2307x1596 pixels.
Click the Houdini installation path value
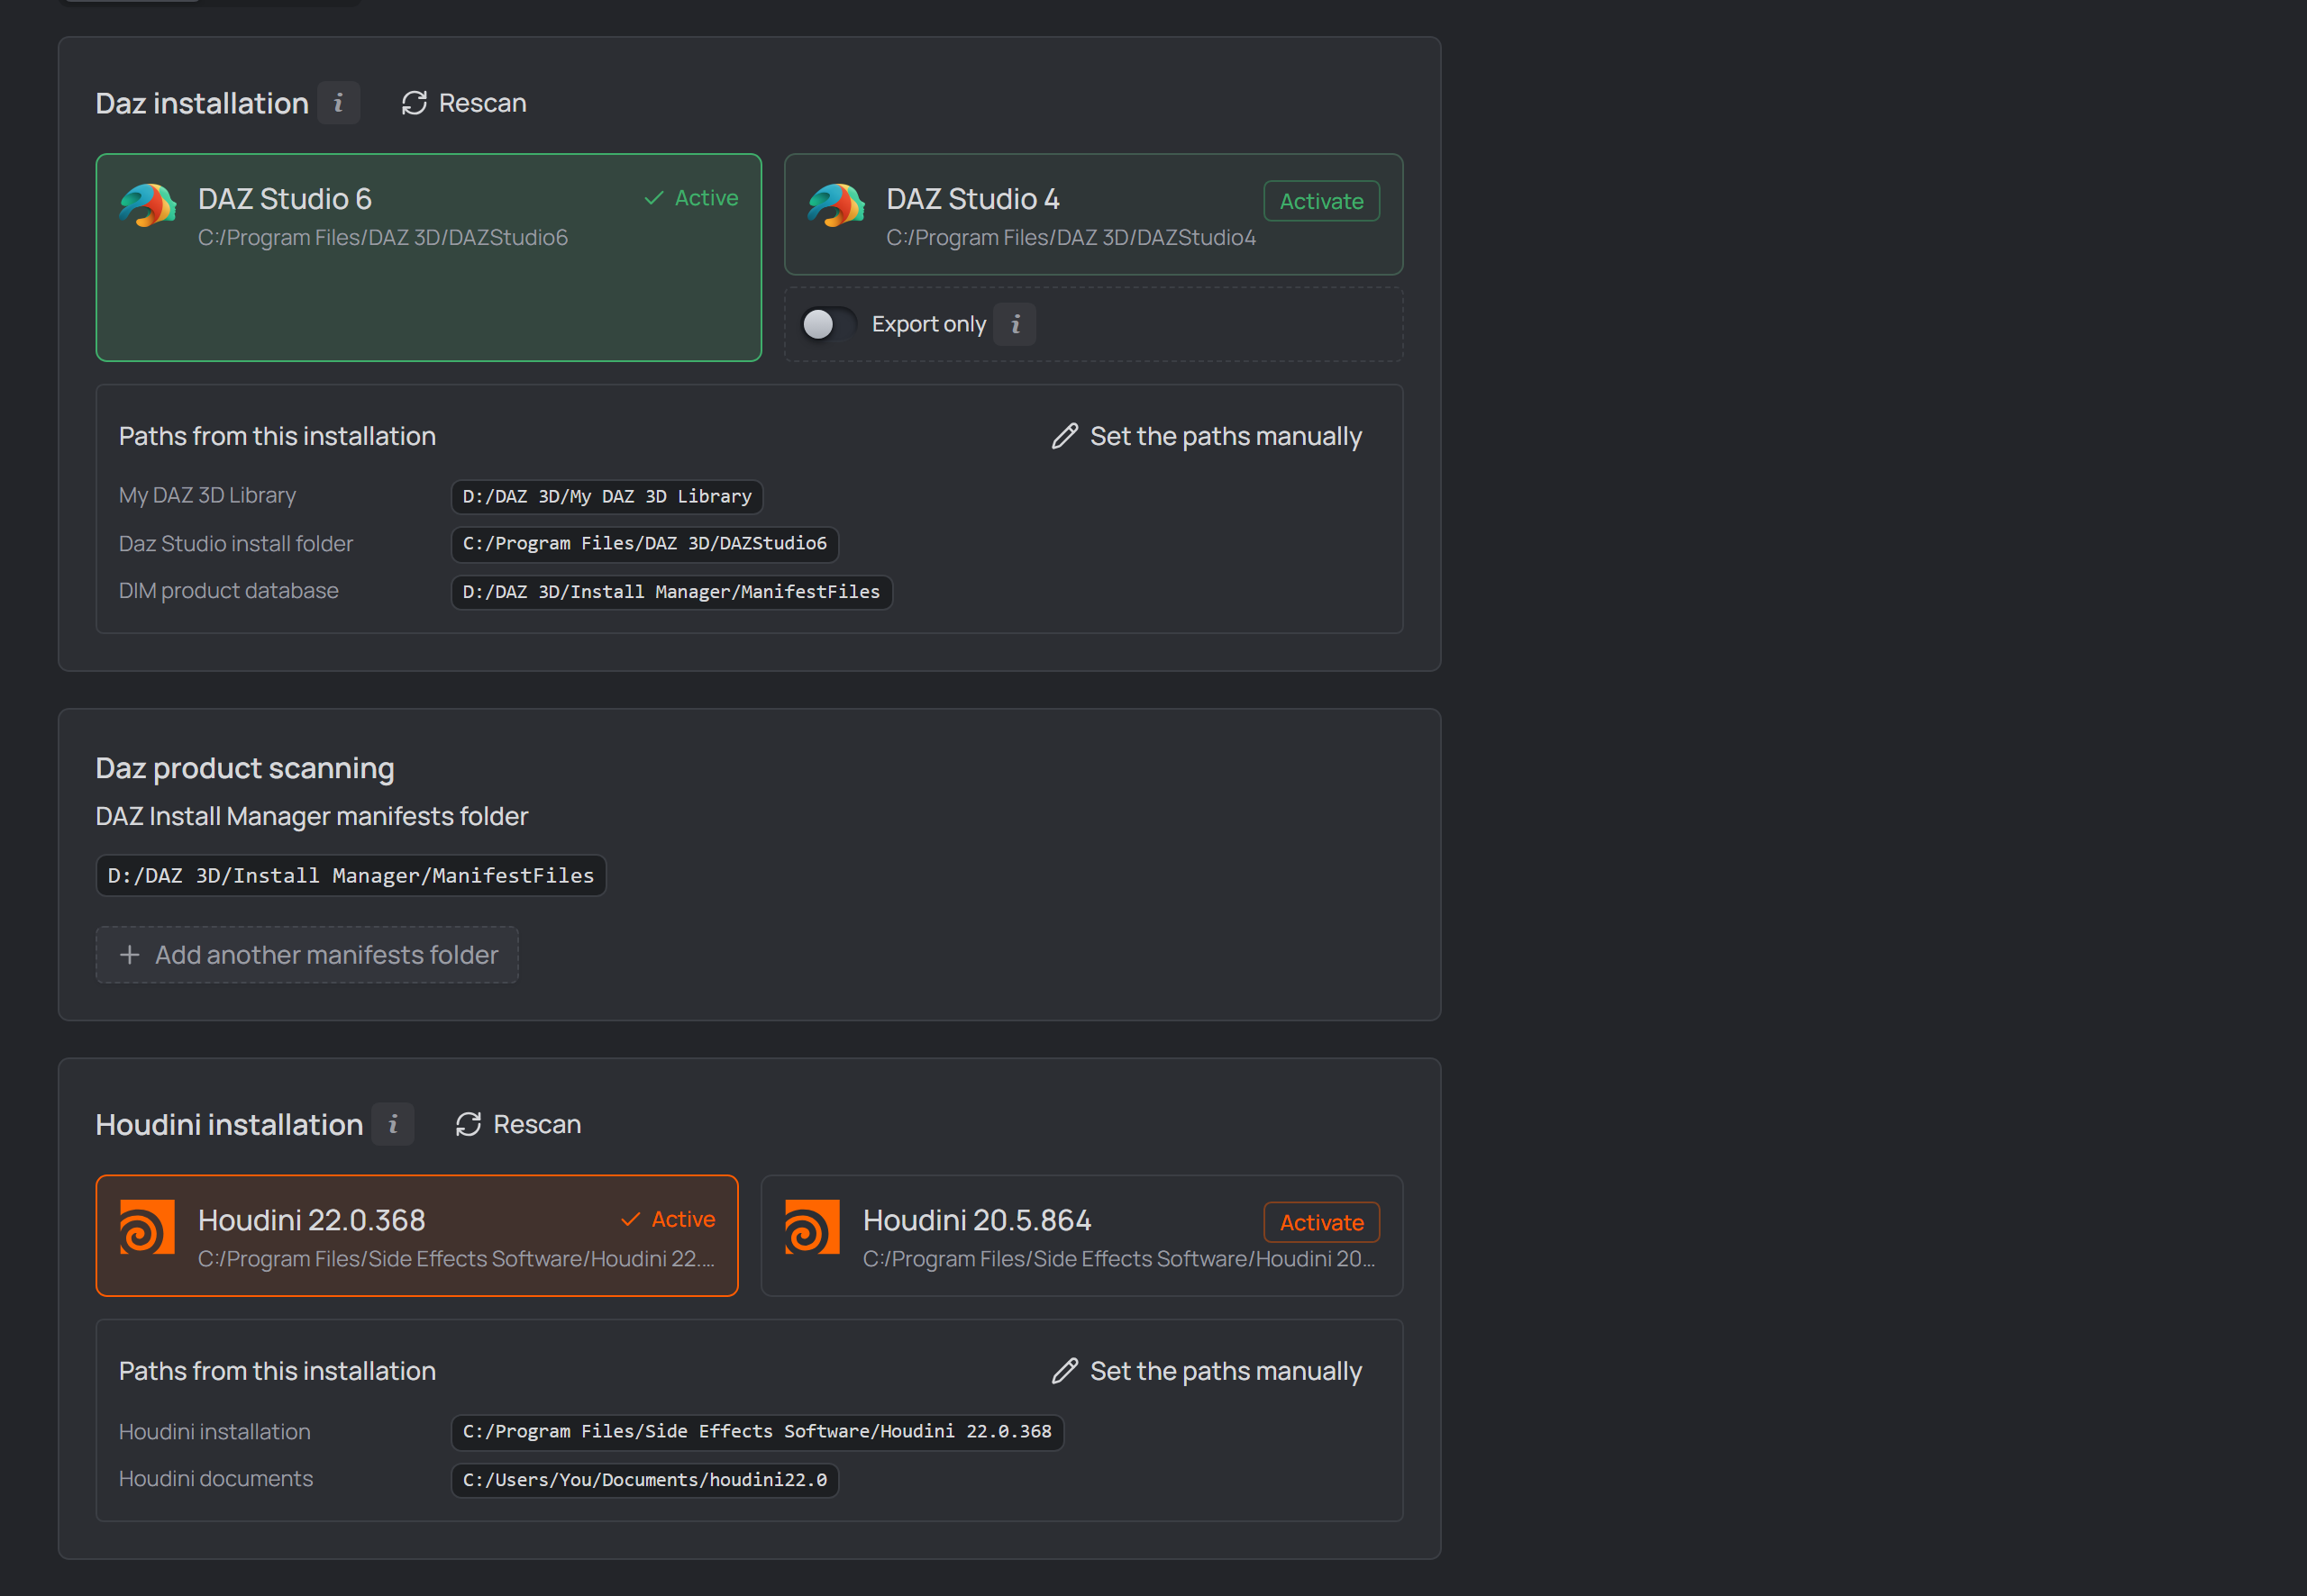[x=757, y=1432]
